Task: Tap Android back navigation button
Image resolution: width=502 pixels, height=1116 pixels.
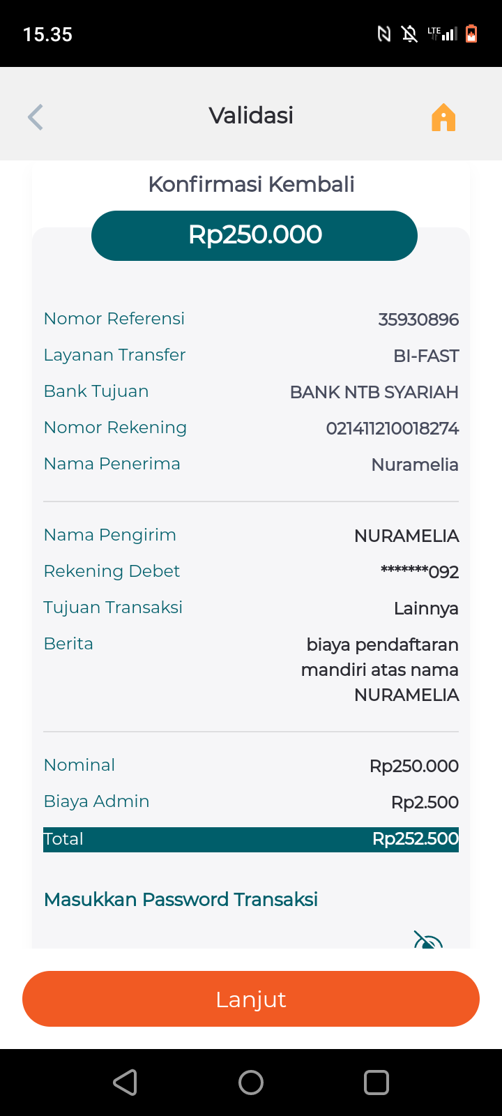Action: point(125,1083)
